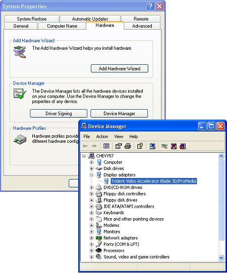Switch to the General tab

pyautogui.click(x=21, y=26)
